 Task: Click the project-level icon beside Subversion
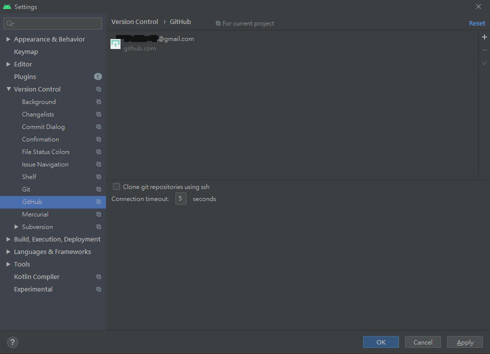(x=99, y=227)
